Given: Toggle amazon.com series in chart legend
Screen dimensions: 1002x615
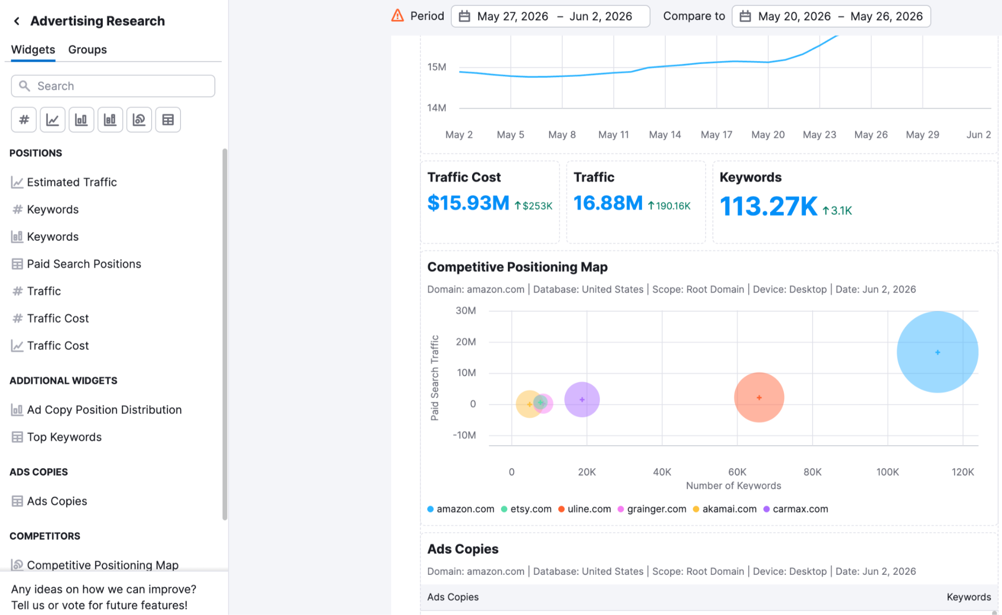Looking at the screenshot, I should tap(460, 509).
